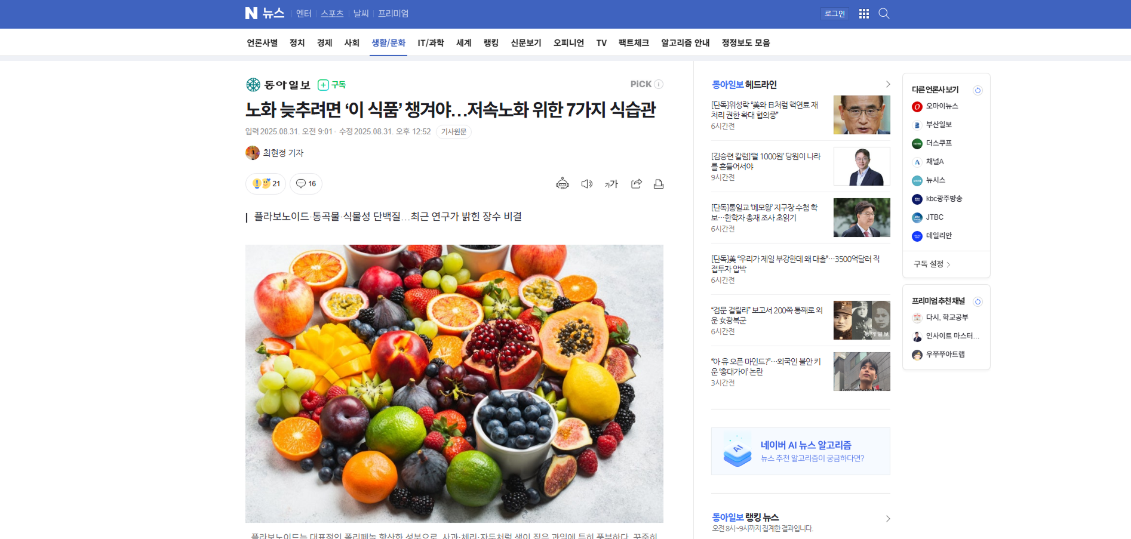Open the search magnifier icon
The width and height of the screenshot is (1131, 539).
point(884,14)
